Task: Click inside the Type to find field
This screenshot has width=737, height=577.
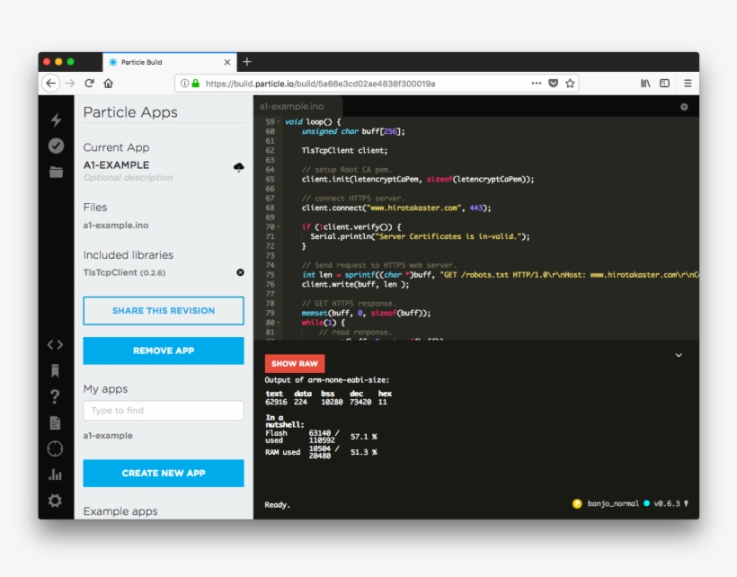Action: coord(163,410)
